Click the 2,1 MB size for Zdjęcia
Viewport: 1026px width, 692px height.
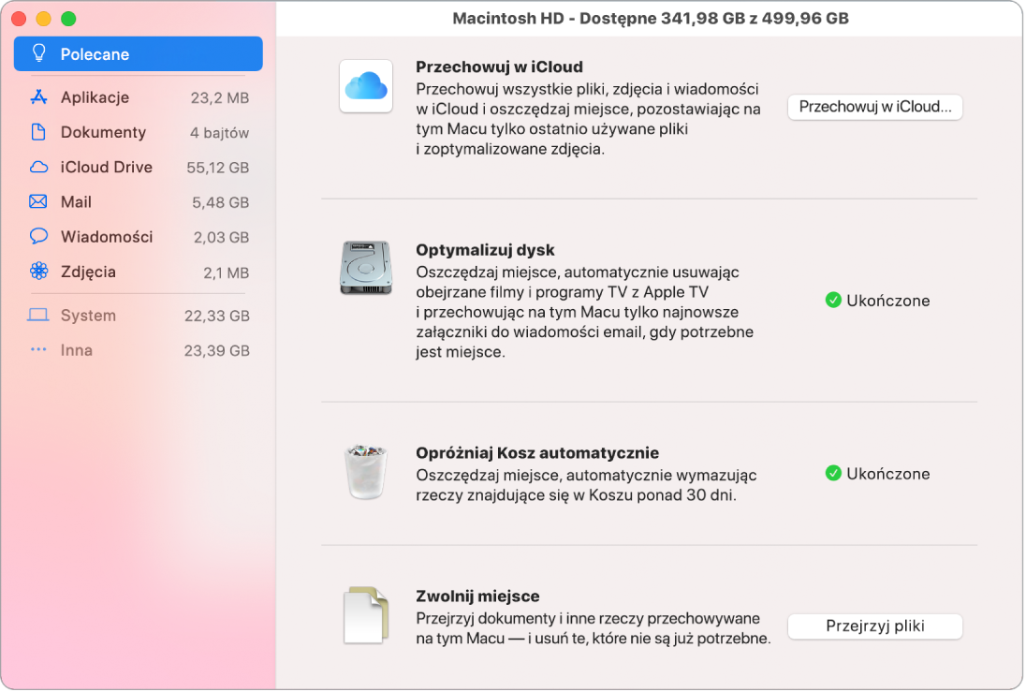(x=227, y=272)
